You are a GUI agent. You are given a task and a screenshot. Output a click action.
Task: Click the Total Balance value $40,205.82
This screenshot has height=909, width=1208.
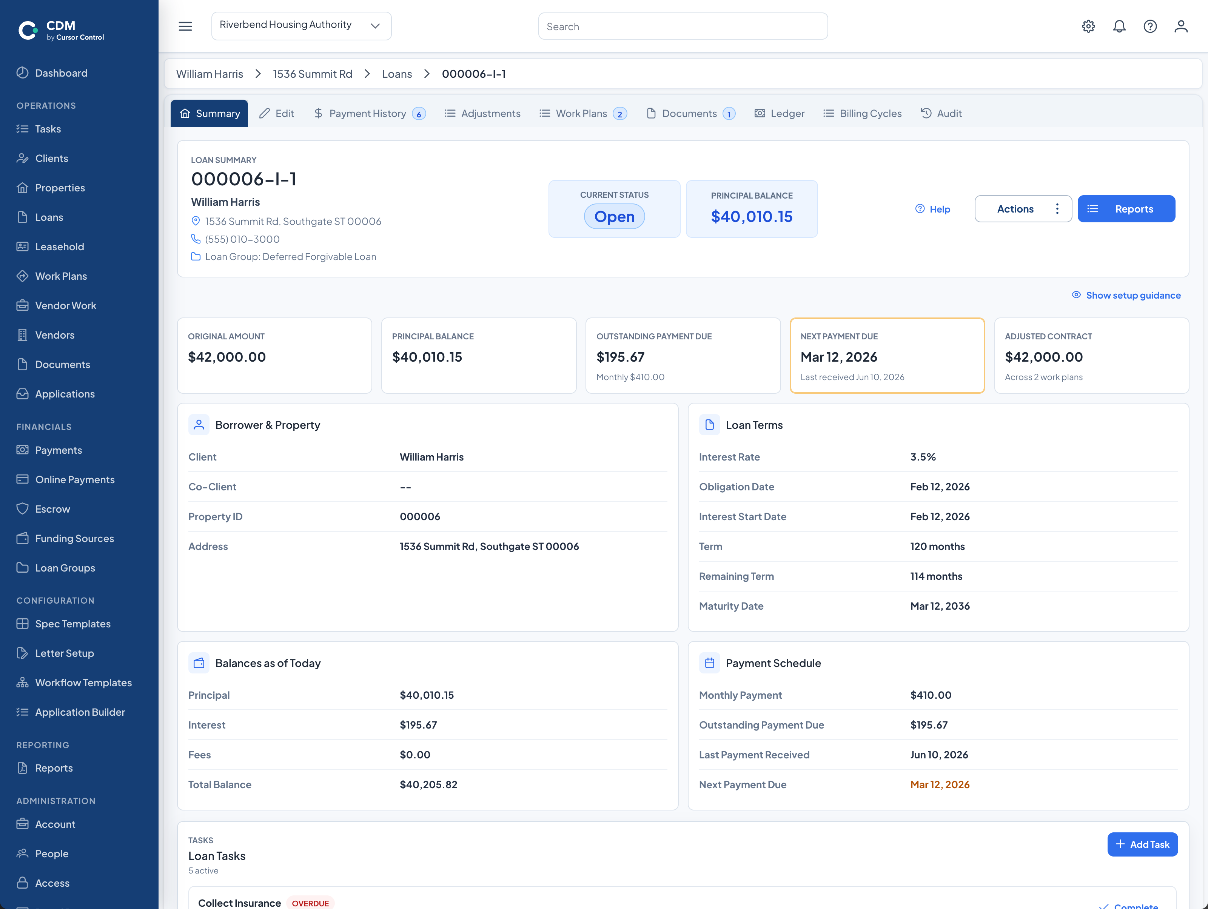428,784
